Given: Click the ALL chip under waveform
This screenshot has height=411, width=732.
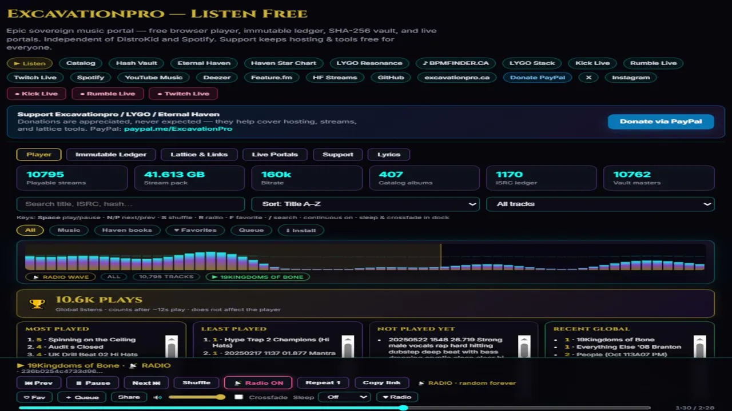Looking at the screenshot, I should pos(114,277).
